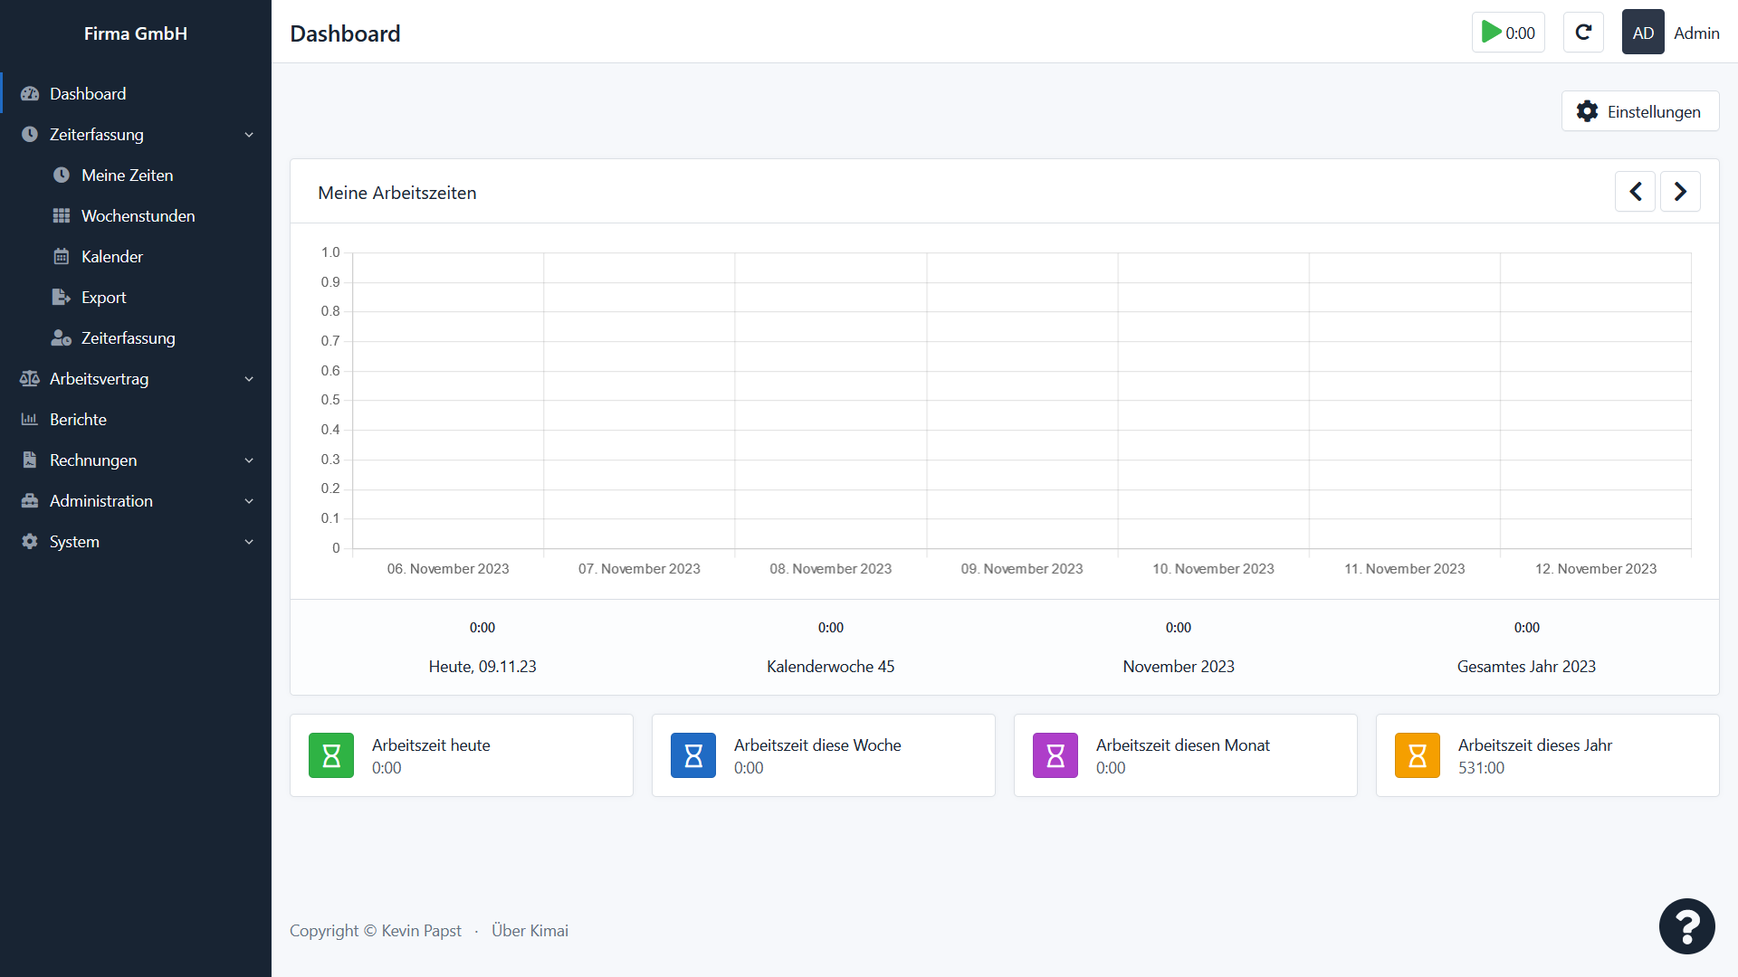Viewport: 1738px width, 977px height.
Task: Go to previous week in Meine Arbeitszeiten
Action: tap(1635, 192)
